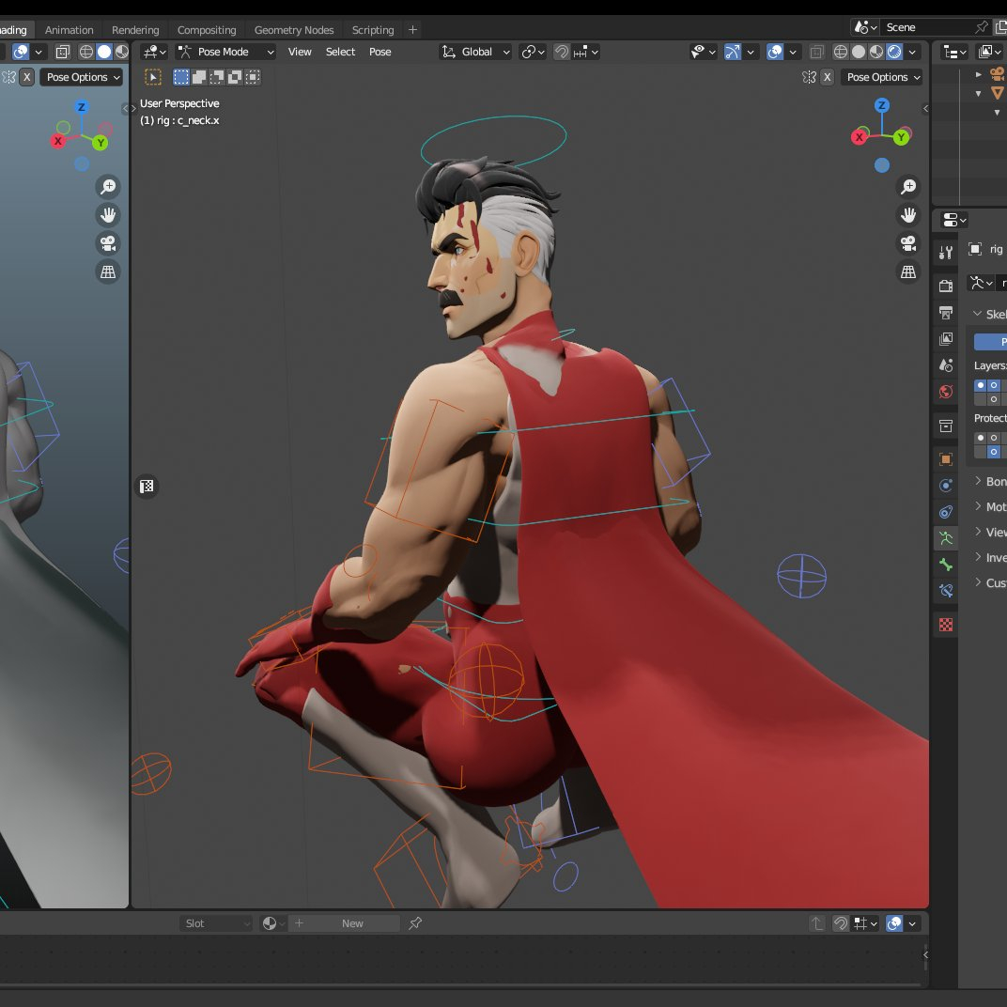Toggle camera view with the camera gizmo
Image resolution: width=1007 pixels, height=1007 pixels.
click(x=908, y=243)
